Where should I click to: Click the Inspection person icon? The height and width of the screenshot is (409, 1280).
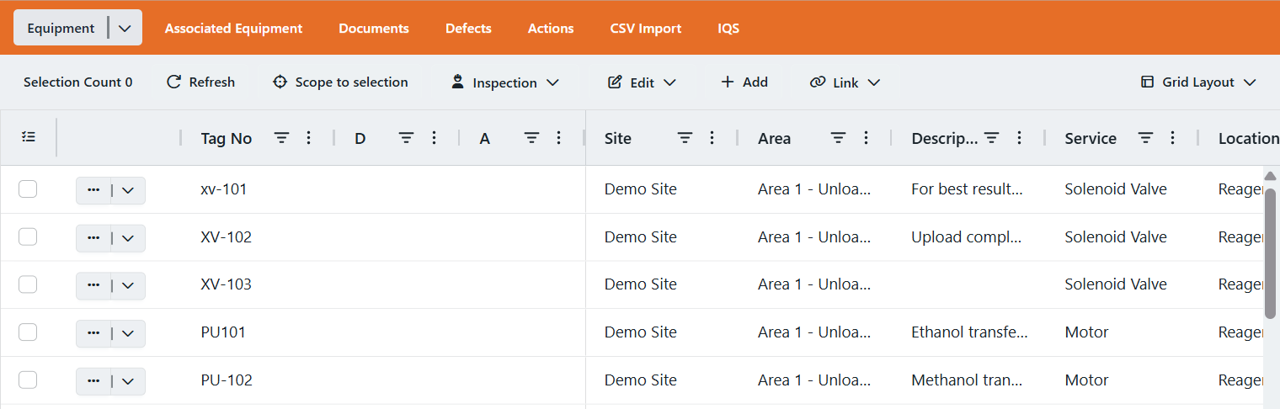tap(457, 82)
